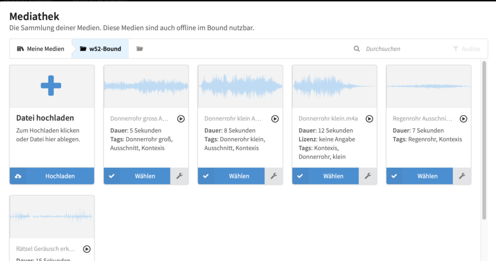The image size is (496, 261).
Task: Choose Donnerrohr gross with Wählen button
Action: (x=145, y=176)
